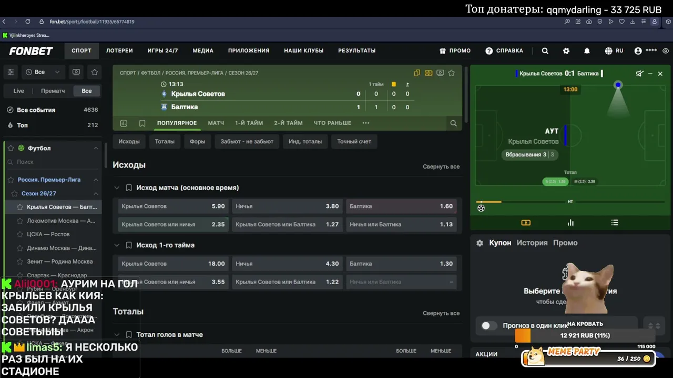The width and height of the screenshot is (673, 378).
Task: Click bookmark icon left of Популярное tab
Action: (x=142, y=123)
